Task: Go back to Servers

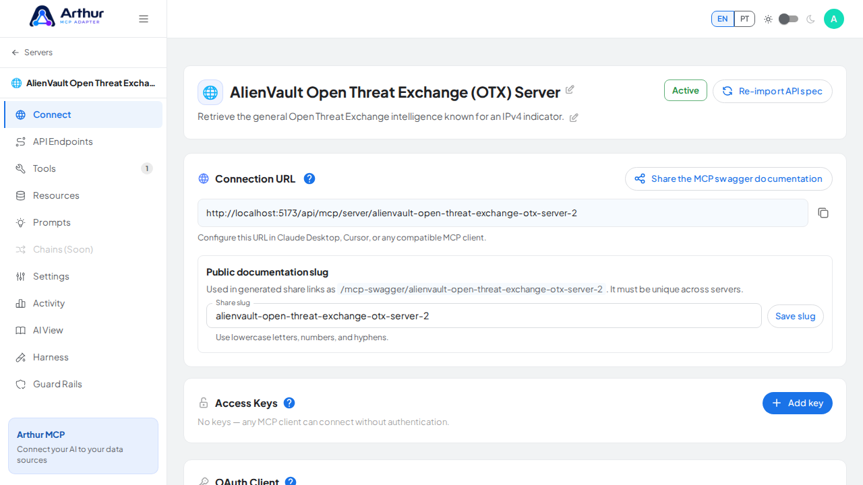Action: click(32, 53)
